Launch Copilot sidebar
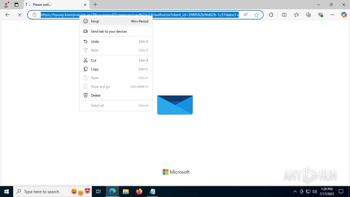The width and height of the screenshot is (350, 197). click(x=344, y=15)
